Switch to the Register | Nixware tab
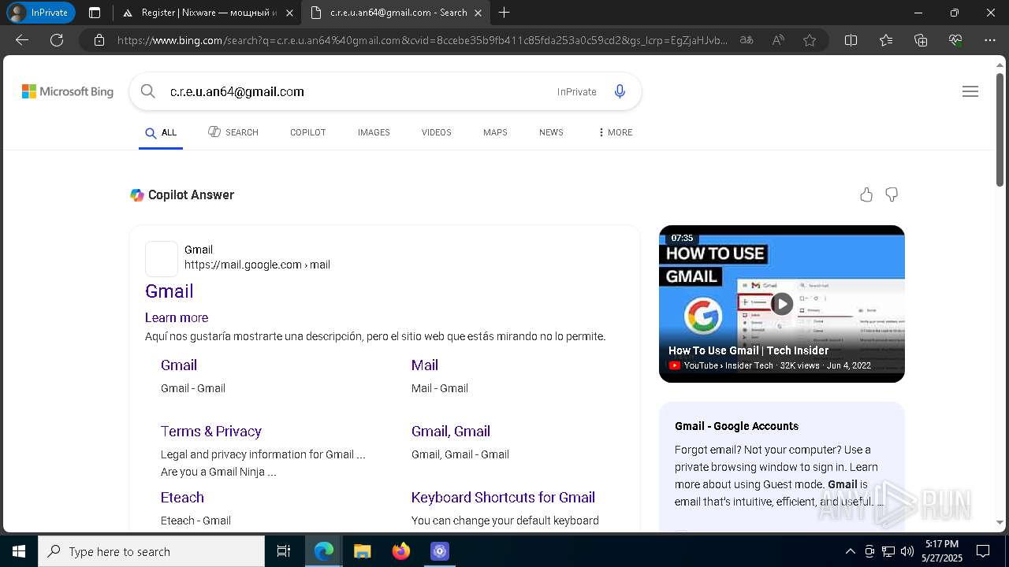 (208, 13)
